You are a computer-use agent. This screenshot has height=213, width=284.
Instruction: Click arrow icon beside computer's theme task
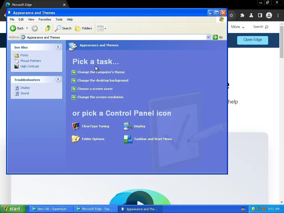(74, 72)
